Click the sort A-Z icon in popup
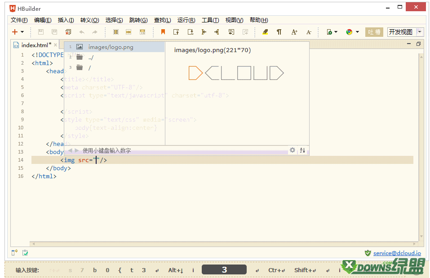This screenshot has width=430, height=278. point(302,150)
